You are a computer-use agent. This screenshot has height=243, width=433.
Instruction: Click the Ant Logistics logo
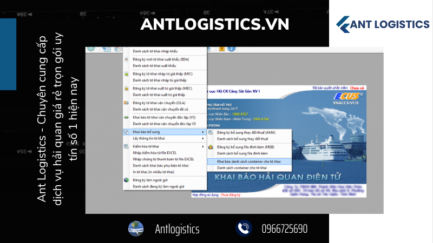tap(382, 24)
